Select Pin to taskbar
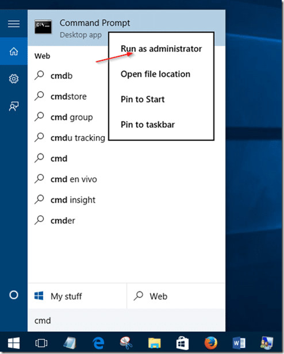Screen dimensions: 284x354 coord(148,125)
